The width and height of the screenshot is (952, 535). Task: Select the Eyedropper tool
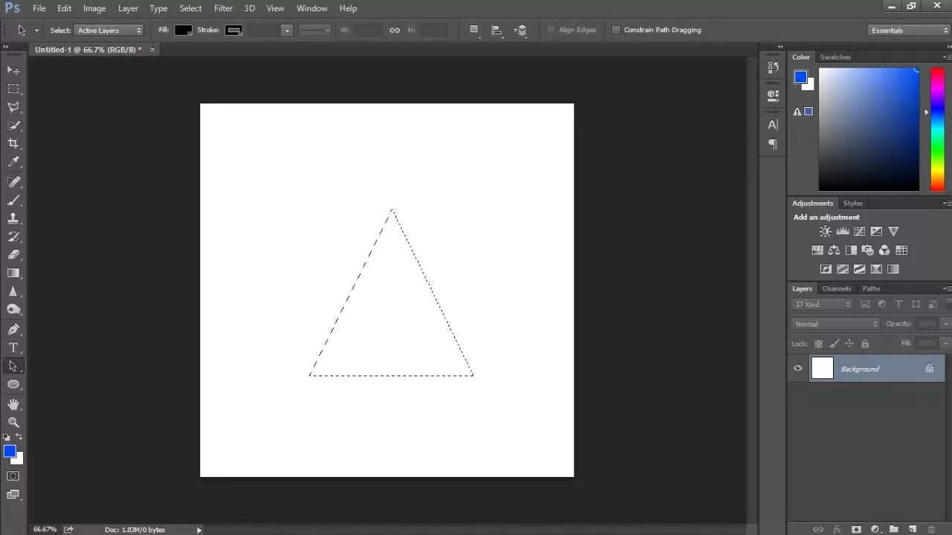point(13,162)
